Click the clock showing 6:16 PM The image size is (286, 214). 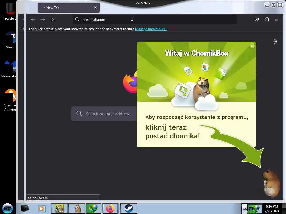pos(272,206)
